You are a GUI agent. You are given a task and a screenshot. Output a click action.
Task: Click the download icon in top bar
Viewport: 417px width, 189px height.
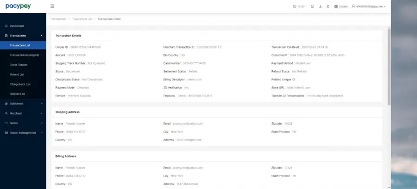tap(320, 6)
